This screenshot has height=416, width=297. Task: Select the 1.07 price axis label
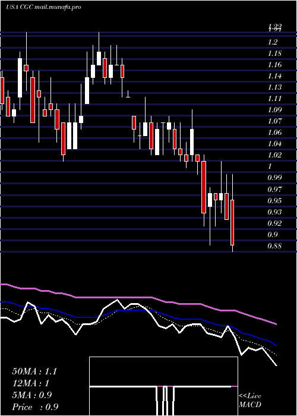274,121
